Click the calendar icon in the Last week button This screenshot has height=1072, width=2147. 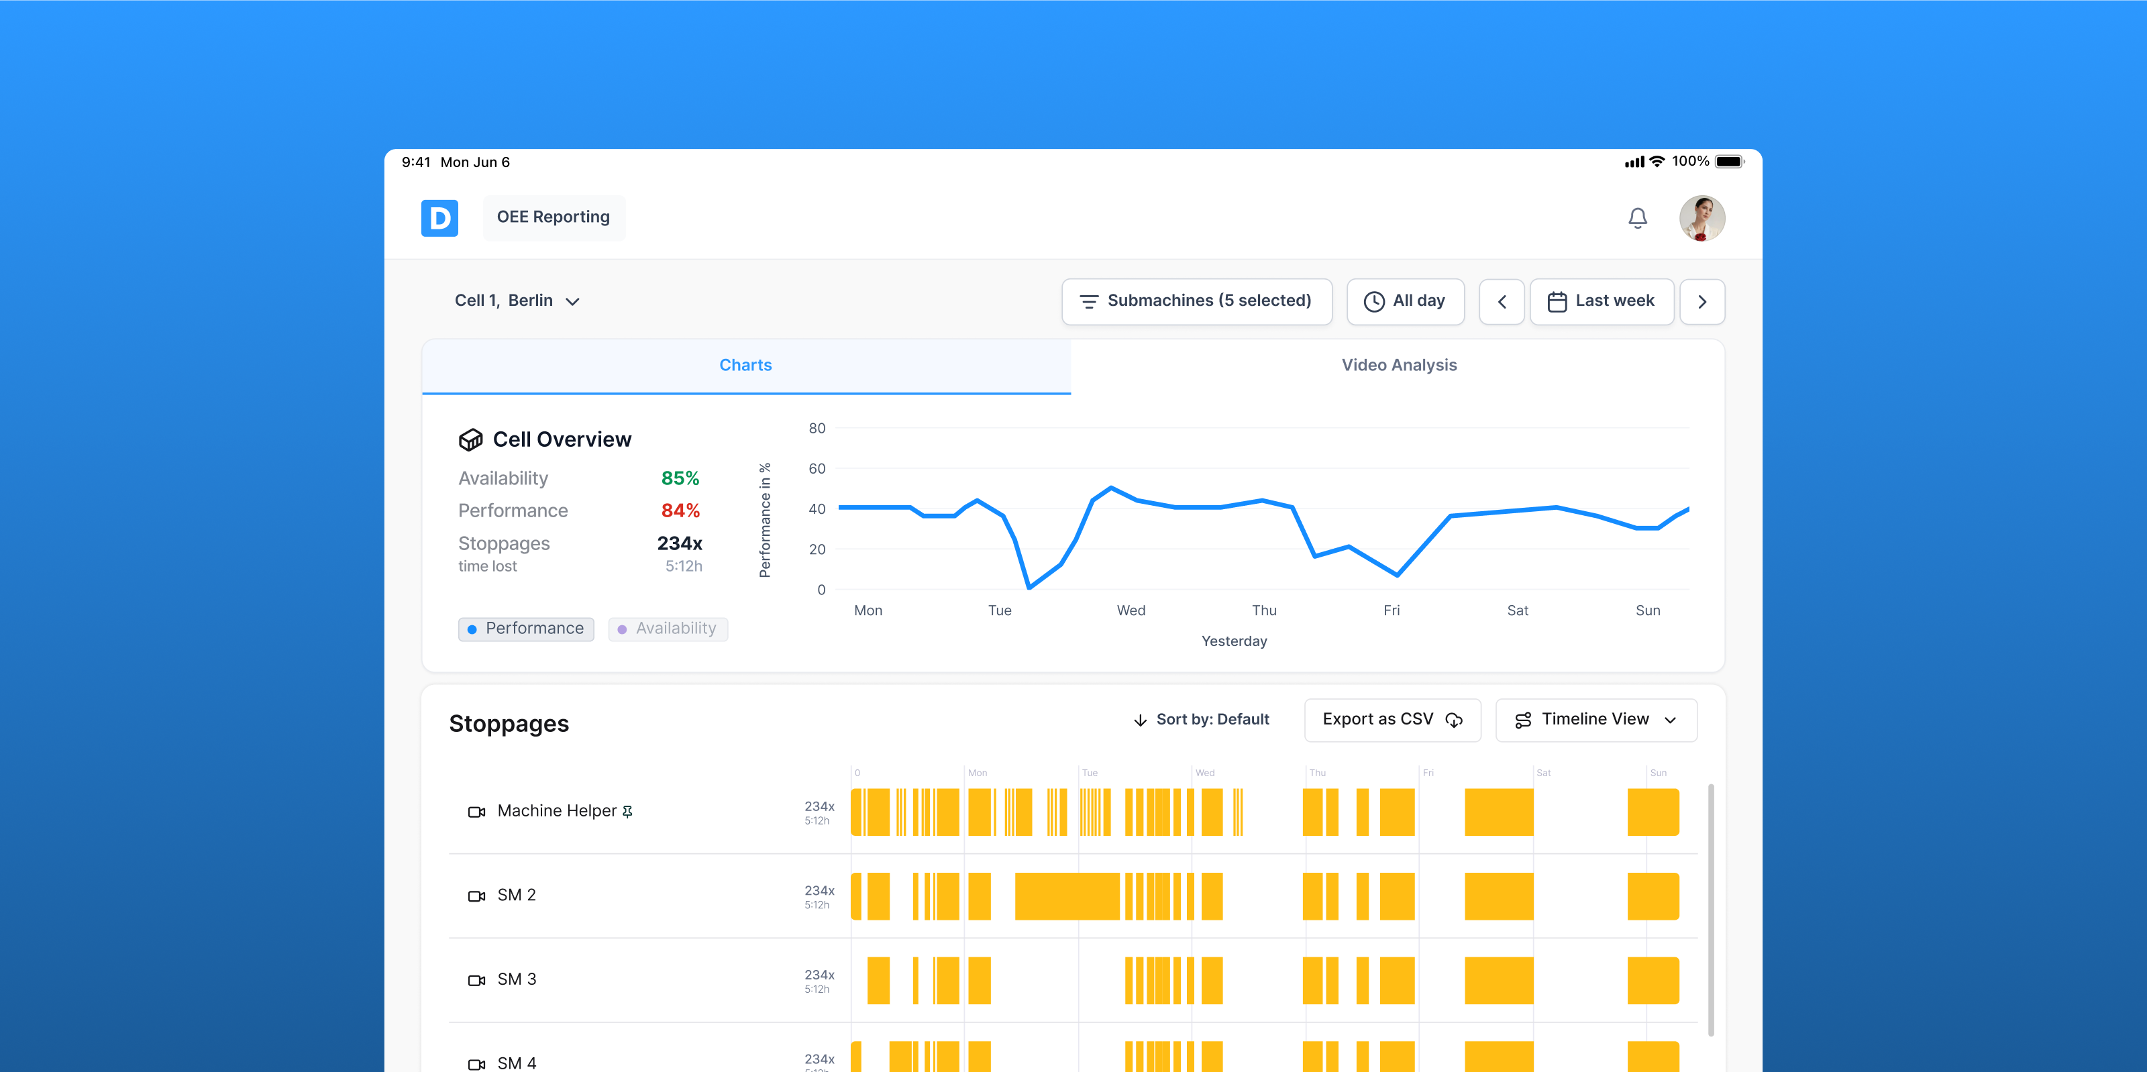1557,302
